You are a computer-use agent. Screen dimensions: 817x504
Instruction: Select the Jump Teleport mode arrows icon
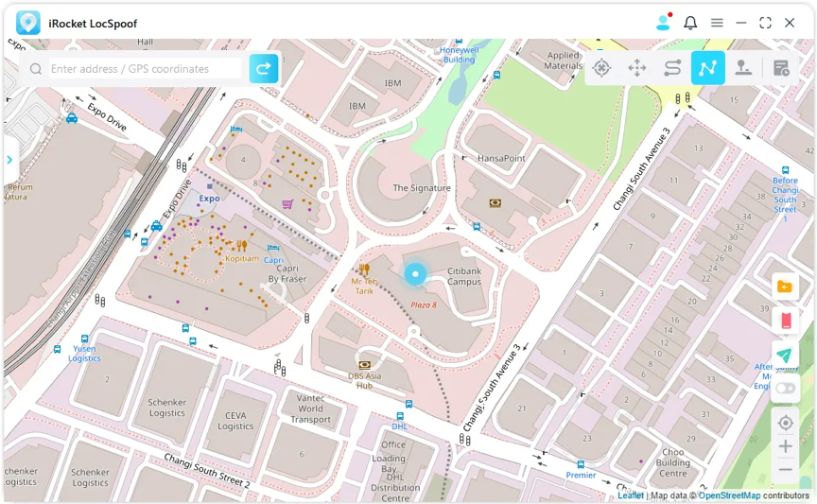click(x=637, y=68)
